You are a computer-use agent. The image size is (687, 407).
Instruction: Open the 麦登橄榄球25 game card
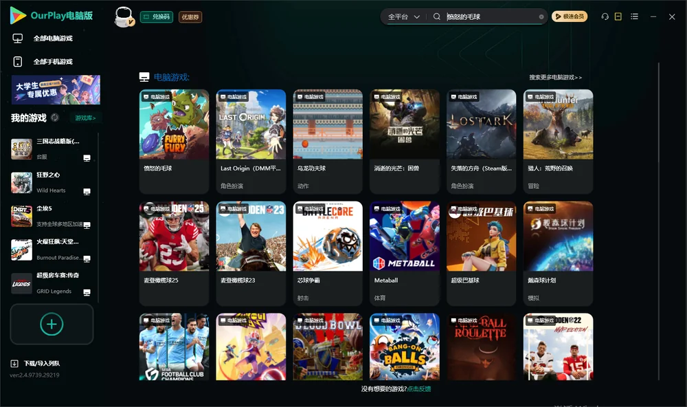174,253
